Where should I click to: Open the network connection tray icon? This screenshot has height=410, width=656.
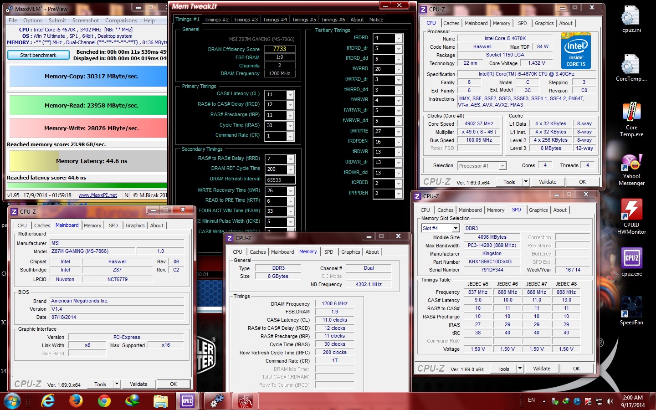pyautogui.click(x=599, y=401)
